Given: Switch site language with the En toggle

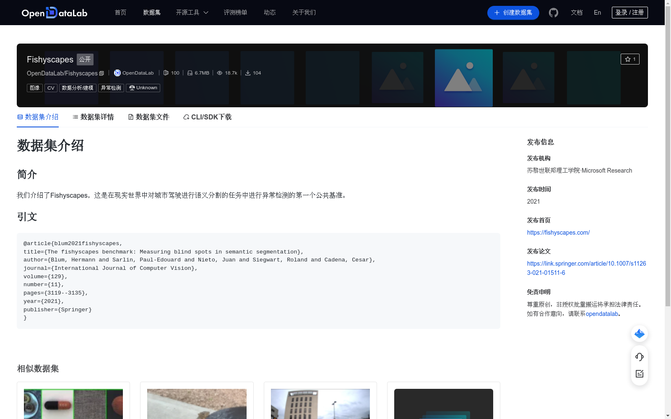Looking at the screenshot, I should pyautogui.click(x=597, y=13).
